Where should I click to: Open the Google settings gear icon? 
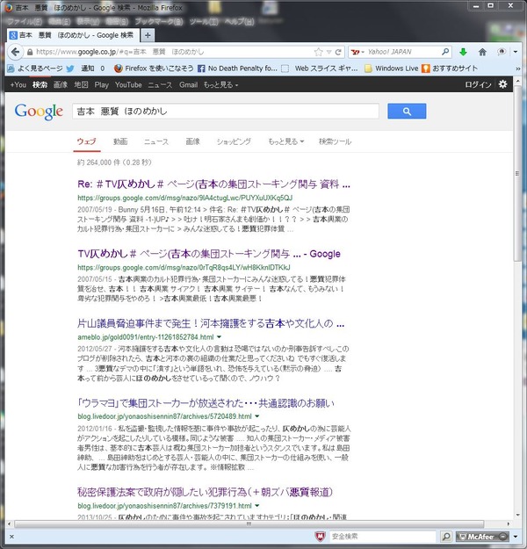tap(502, 84)
